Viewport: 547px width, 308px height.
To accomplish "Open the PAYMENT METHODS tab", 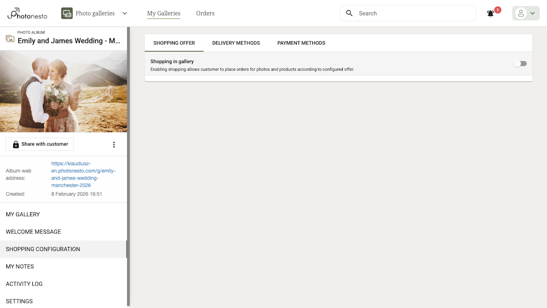I will (x=301, y=42).
